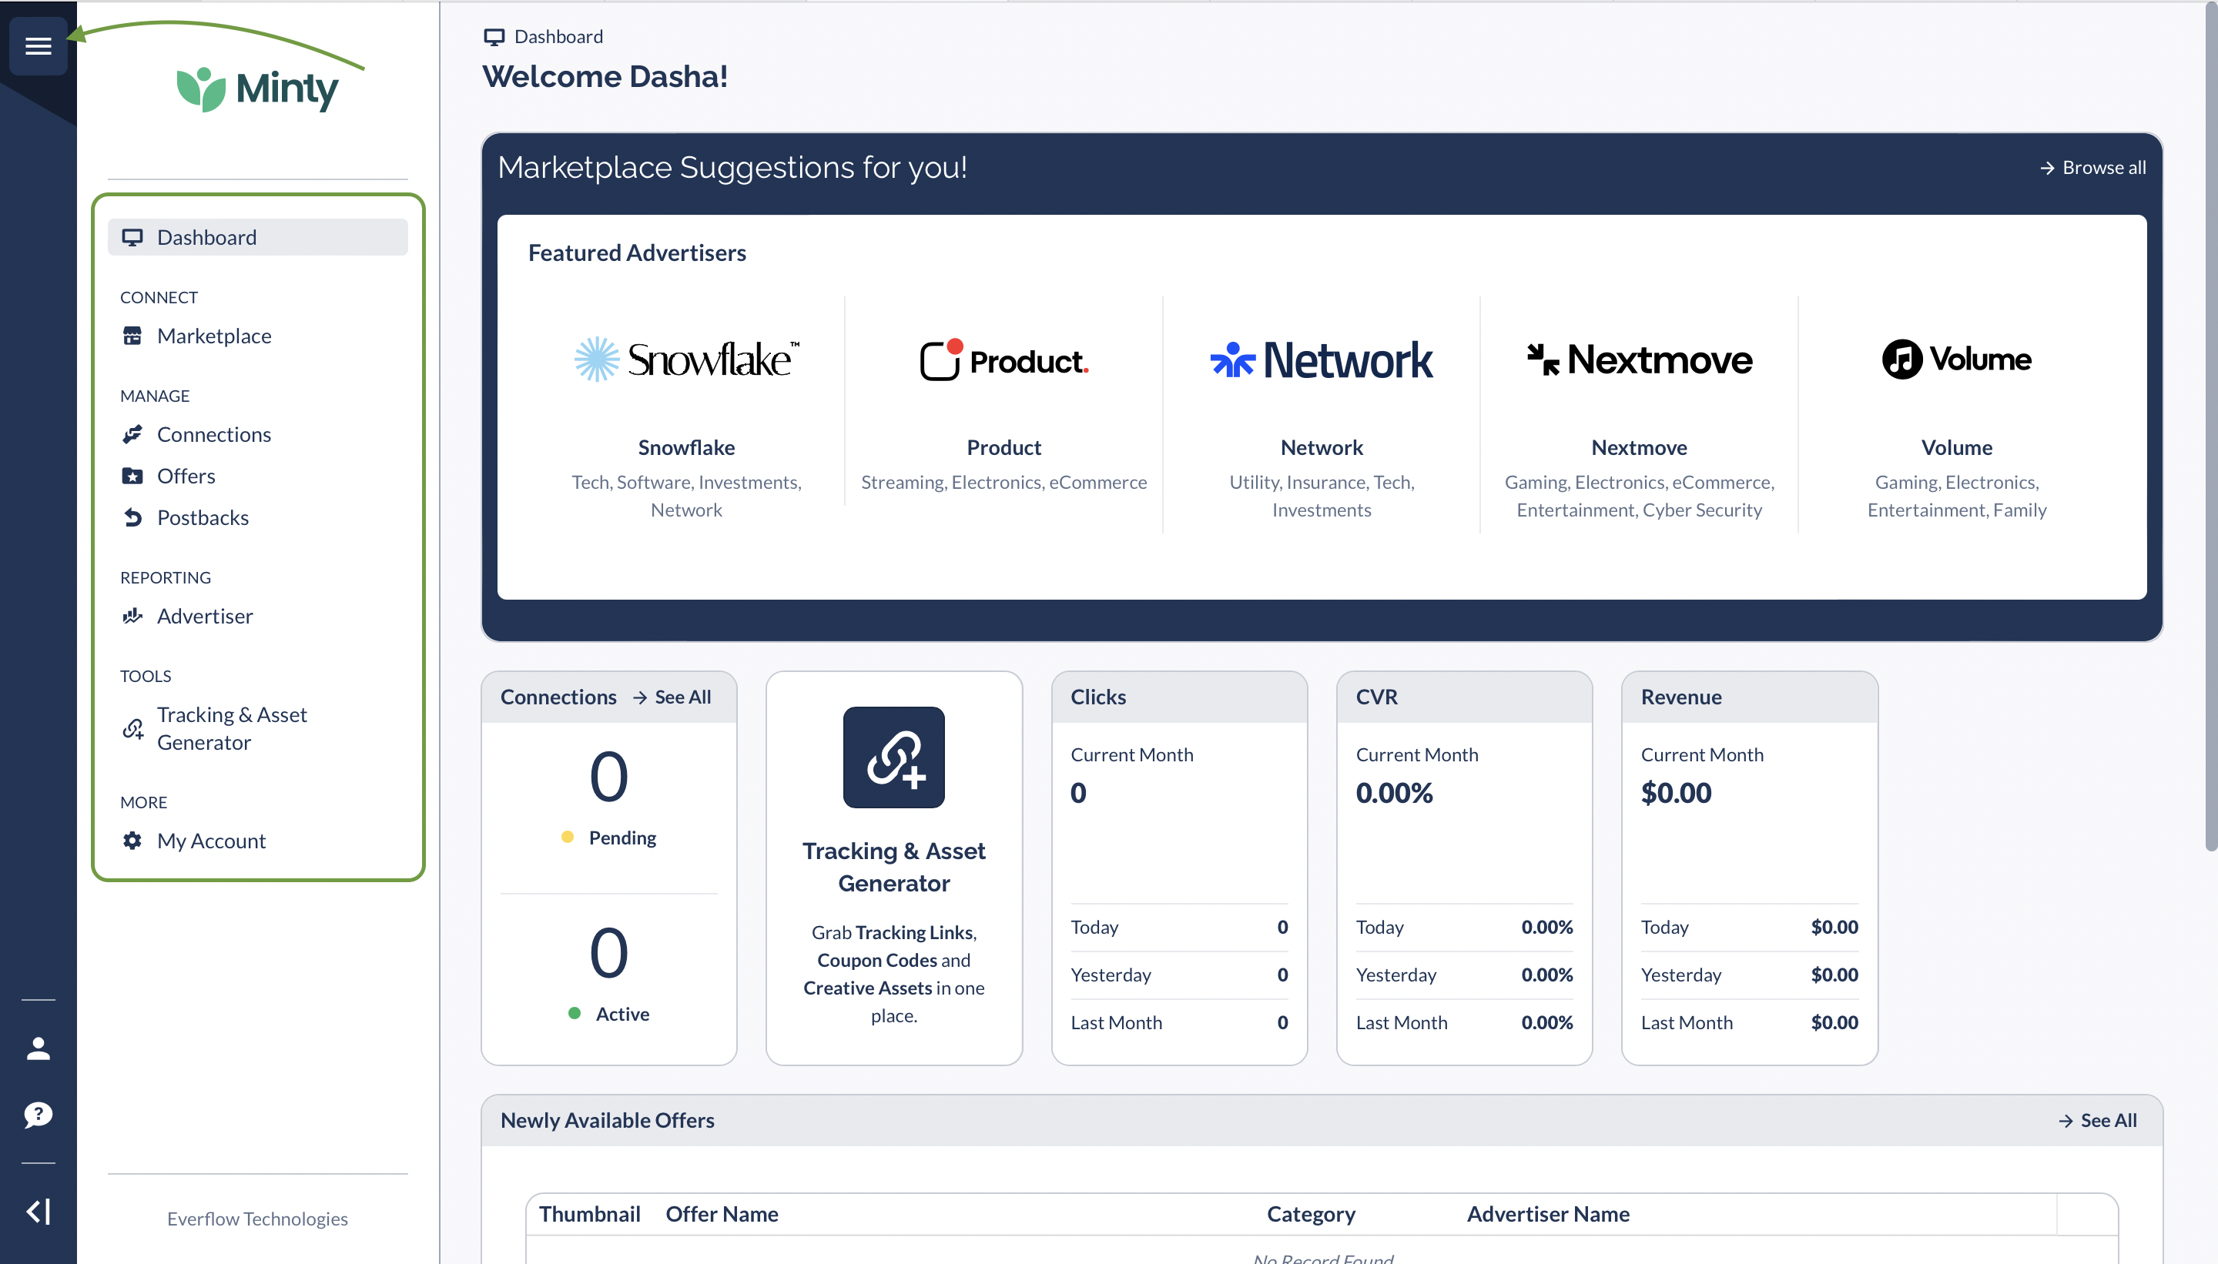
Task: Click the Network advertiser logo
Action: click(1321, 360)
